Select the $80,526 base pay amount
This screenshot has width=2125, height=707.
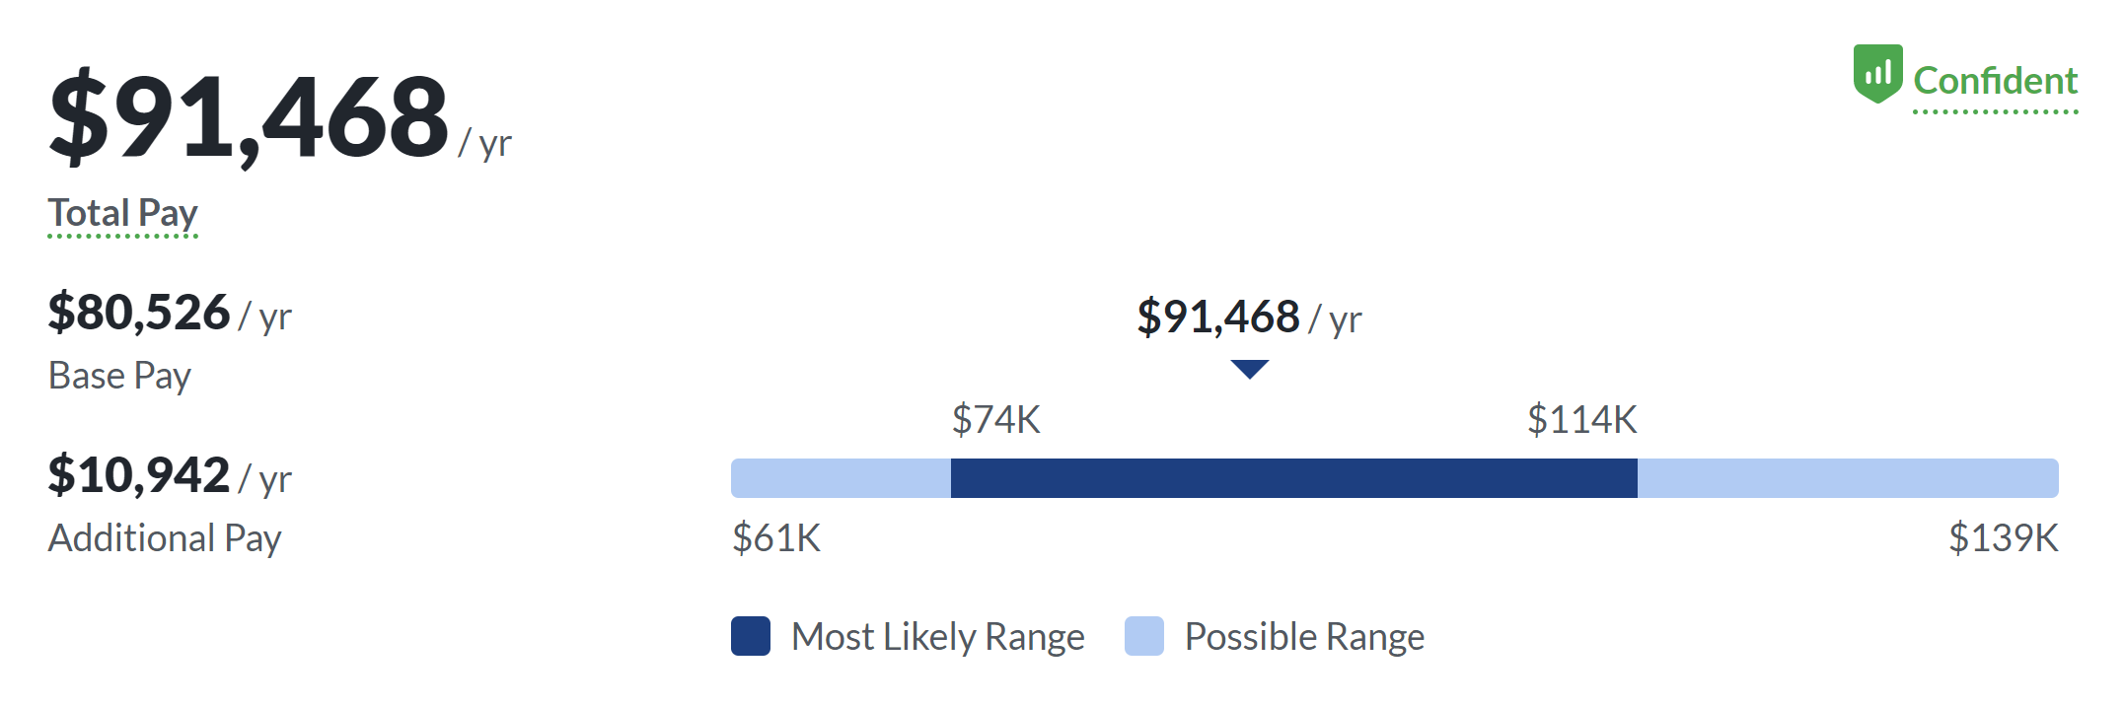point(139,313)
